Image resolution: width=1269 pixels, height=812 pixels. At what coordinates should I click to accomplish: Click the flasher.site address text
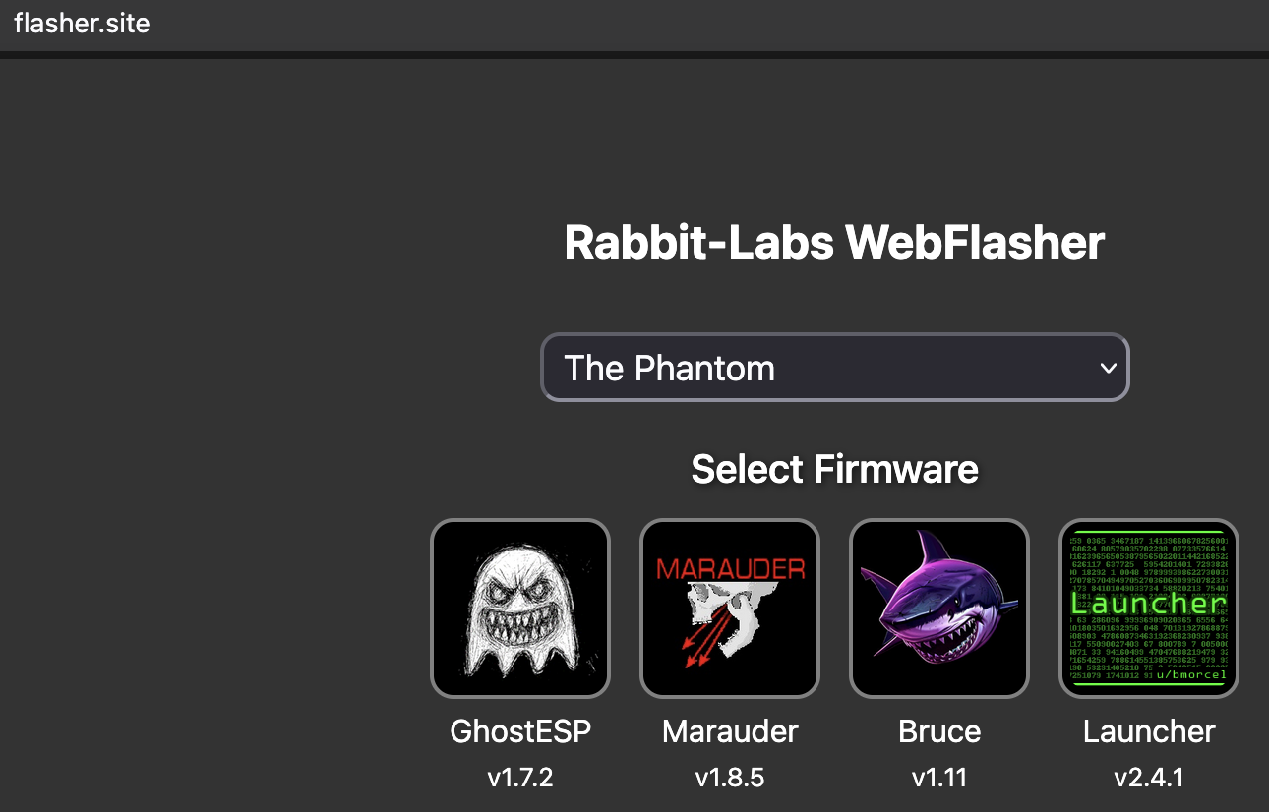(82, 24)
